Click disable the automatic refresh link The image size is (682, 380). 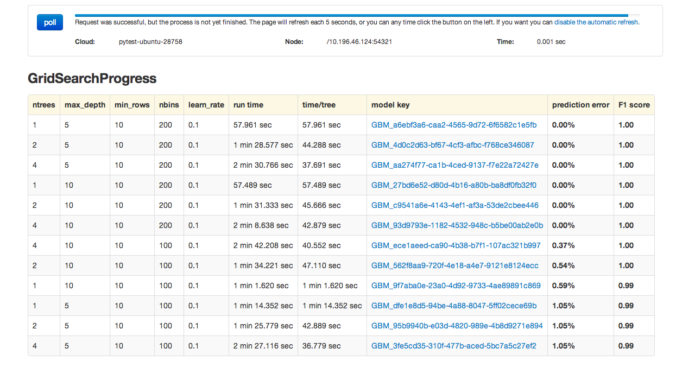pyautogui.click(x=596, y=22)
